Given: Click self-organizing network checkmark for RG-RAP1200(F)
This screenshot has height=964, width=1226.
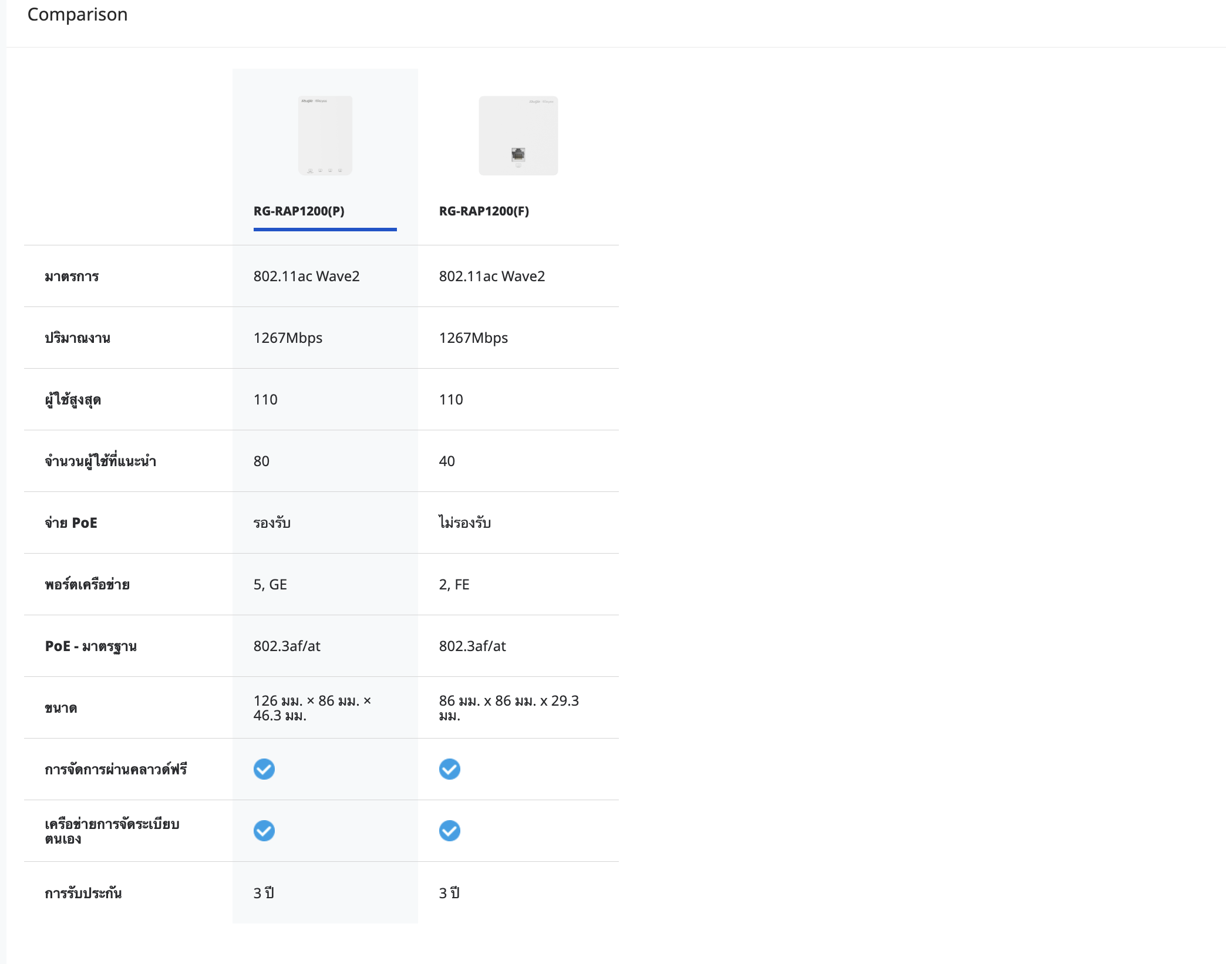Looking at the screenshot, I should (x=450, y=831).
